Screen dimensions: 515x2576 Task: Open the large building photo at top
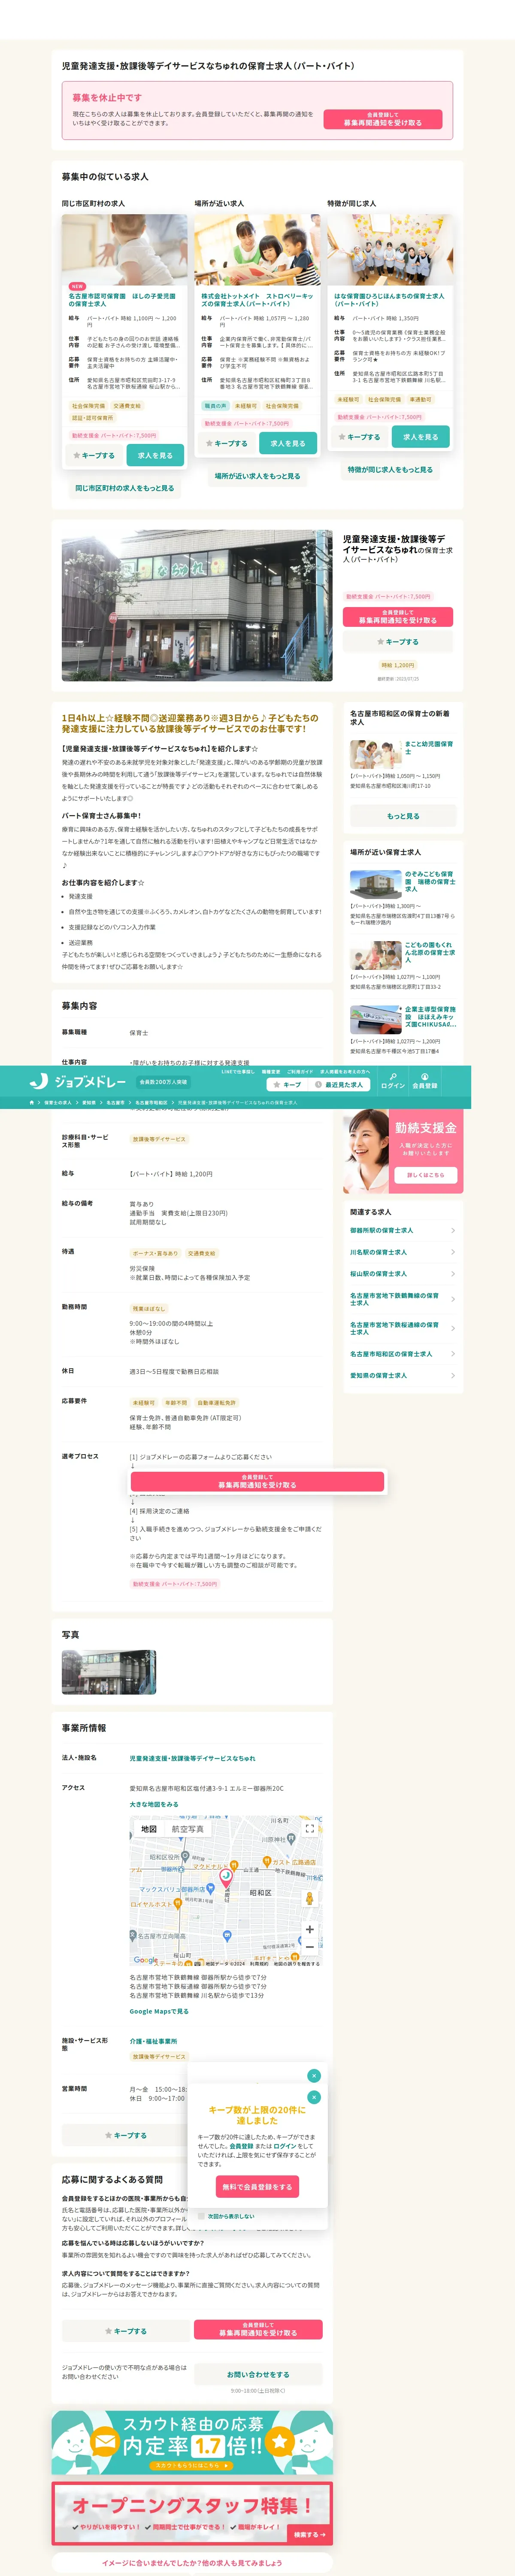pos(197,605)
